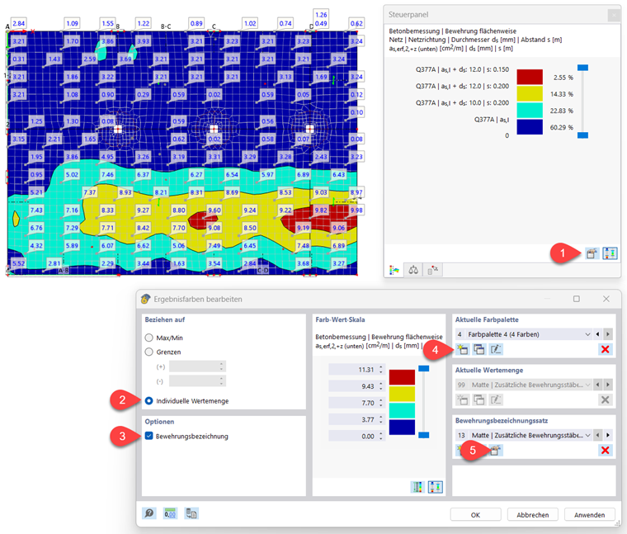Previous arrow beside Aktuelle Wertemenge dropdown
Viewport: 627px width, 534px height.
[597, 385]
